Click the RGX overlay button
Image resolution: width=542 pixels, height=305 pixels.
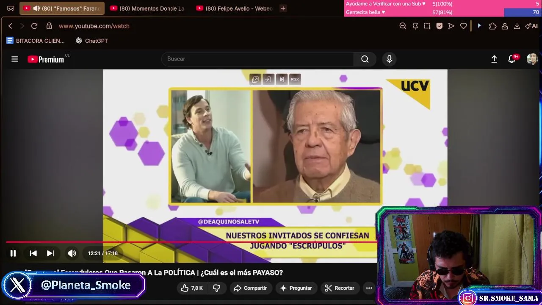[x=295, y=79]
